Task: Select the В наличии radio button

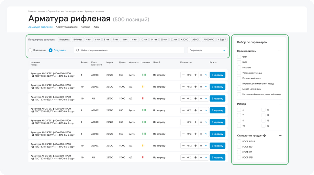Action: 30,50
